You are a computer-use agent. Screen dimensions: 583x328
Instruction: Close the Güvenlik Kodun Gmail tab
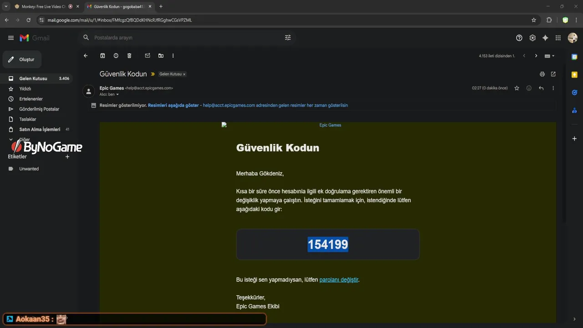150,6
